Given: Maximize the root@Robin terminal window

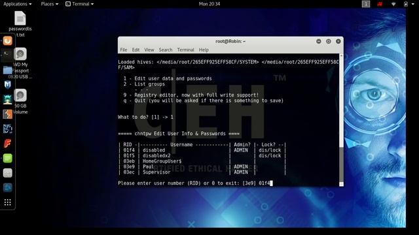Looking at the screenshot, I should pyautogui.click(x=329, y=41).
